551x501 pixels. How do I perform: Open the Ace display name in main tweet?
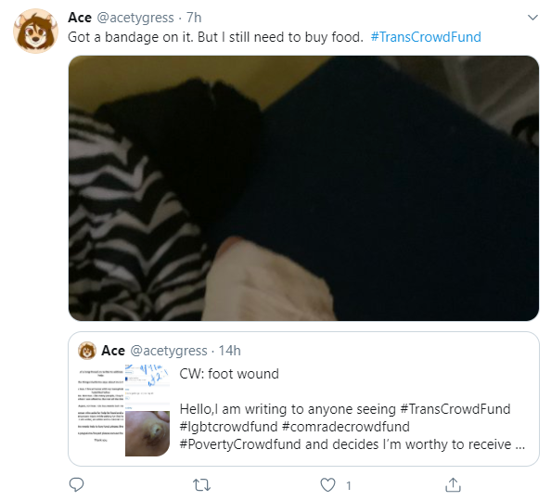point(80,18)
